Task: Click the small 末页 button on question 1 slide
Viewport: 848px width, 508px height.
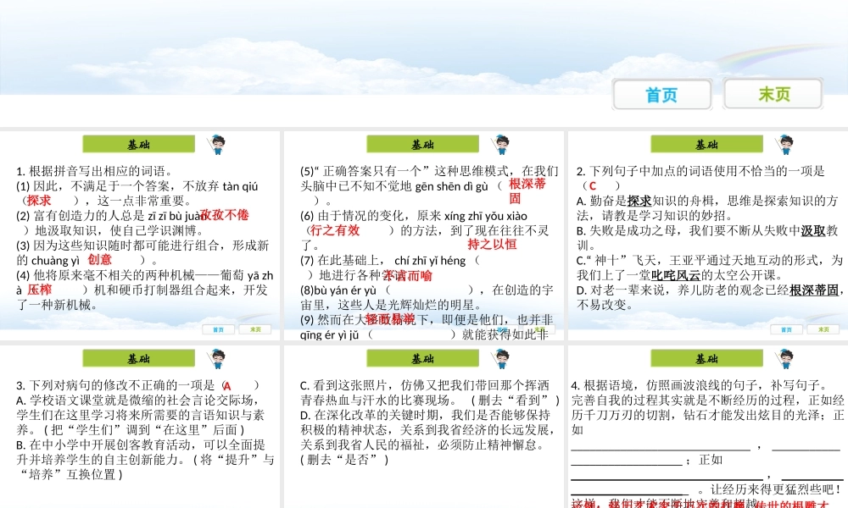Action: 255,329
